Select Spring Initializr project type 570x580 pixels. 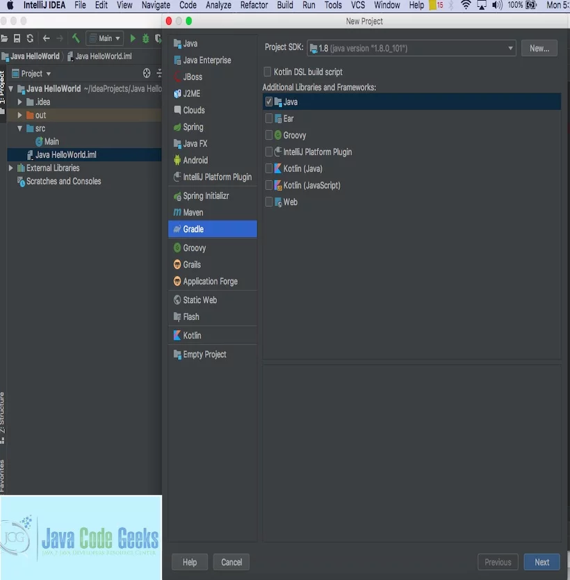(213, 195)
